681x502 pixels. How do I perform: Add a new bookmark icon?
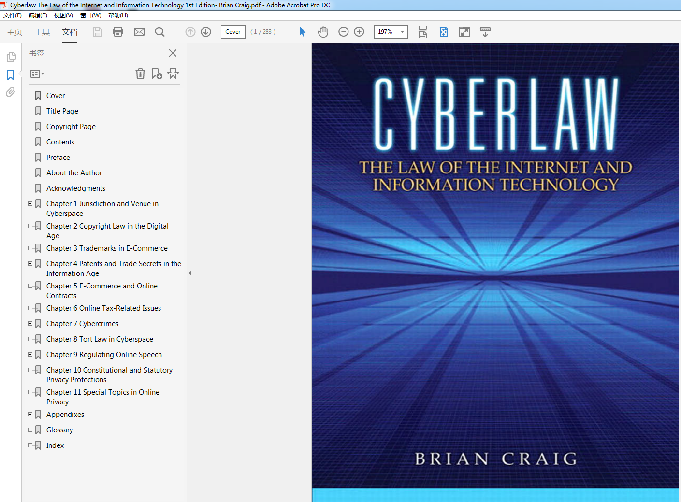click(x=157, y=73)
